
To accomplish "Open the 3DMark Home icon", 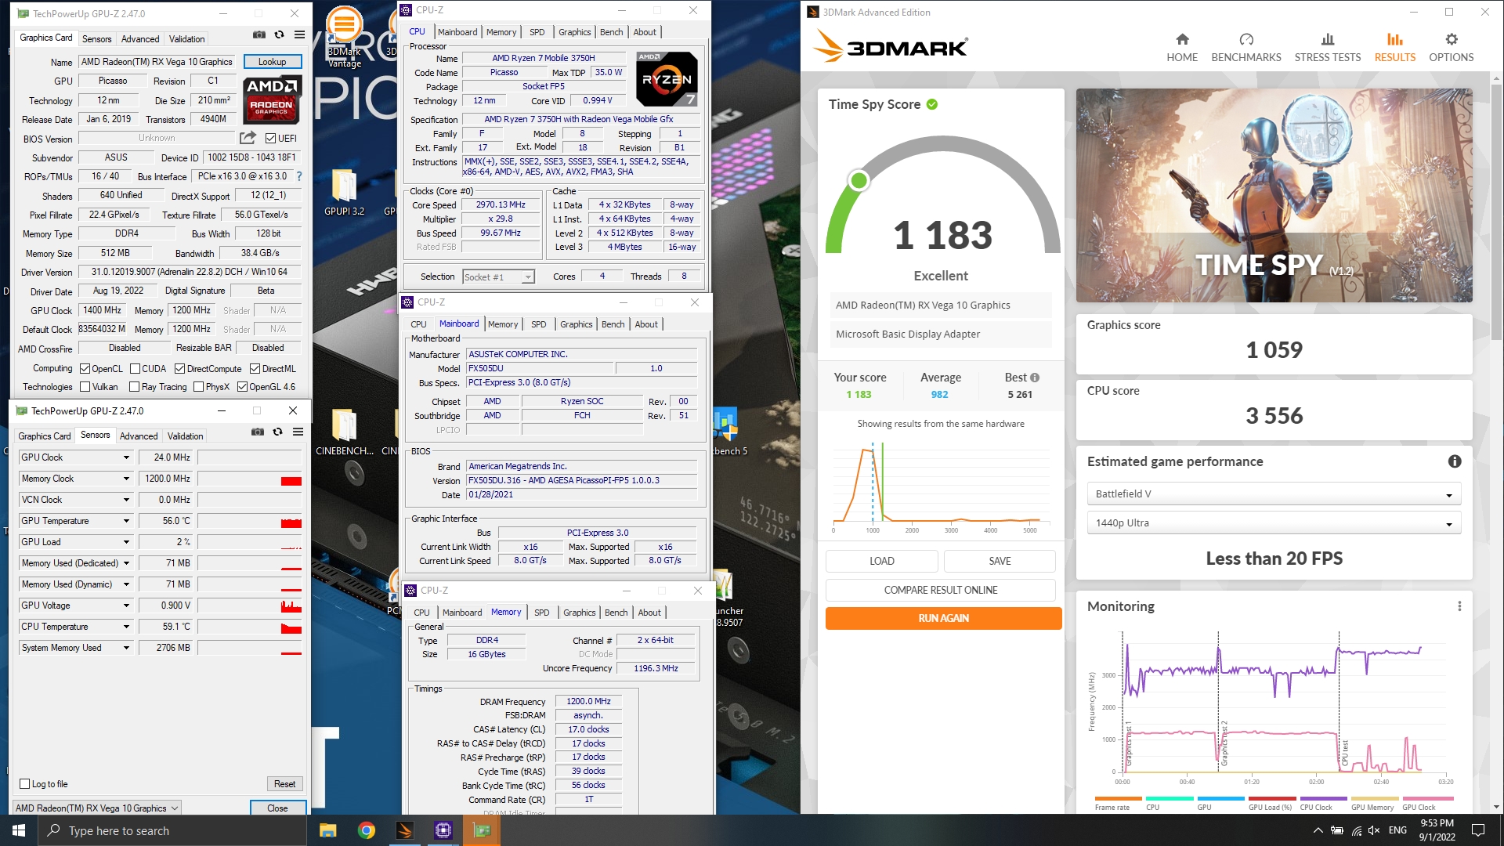I will (x=1182, y=39).
